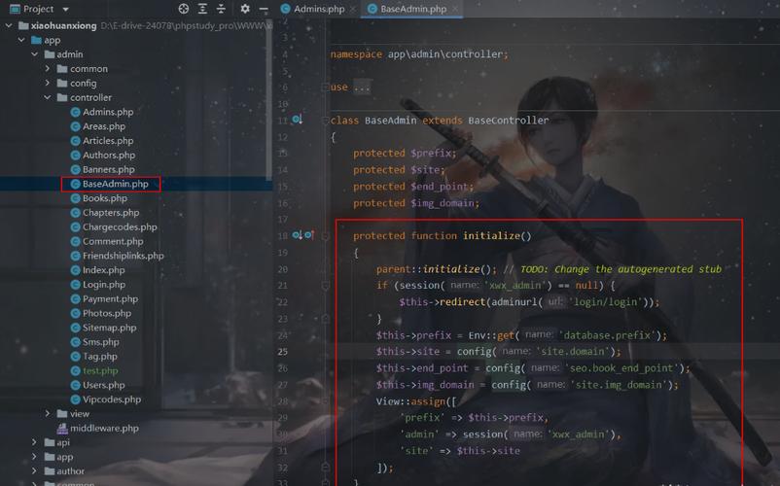Click the Login.php class file icon
Viewport: 780px width, 486px height.
tap(75, 285)
